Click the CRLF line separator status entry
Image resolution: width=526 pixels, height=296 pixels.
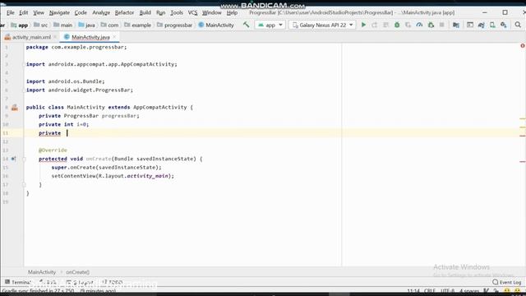[429, 290]
